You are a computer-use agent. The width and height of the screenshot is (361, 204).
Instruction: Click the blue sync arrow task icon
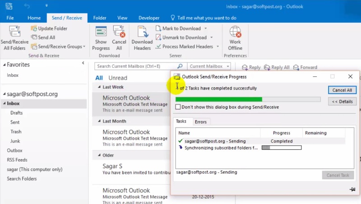[180, 147]
